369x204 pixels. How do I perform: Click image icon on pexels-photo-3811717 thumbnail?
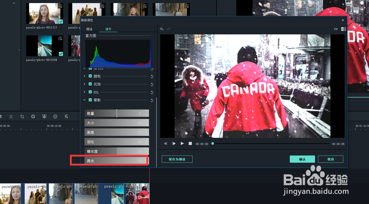[60, 6]
